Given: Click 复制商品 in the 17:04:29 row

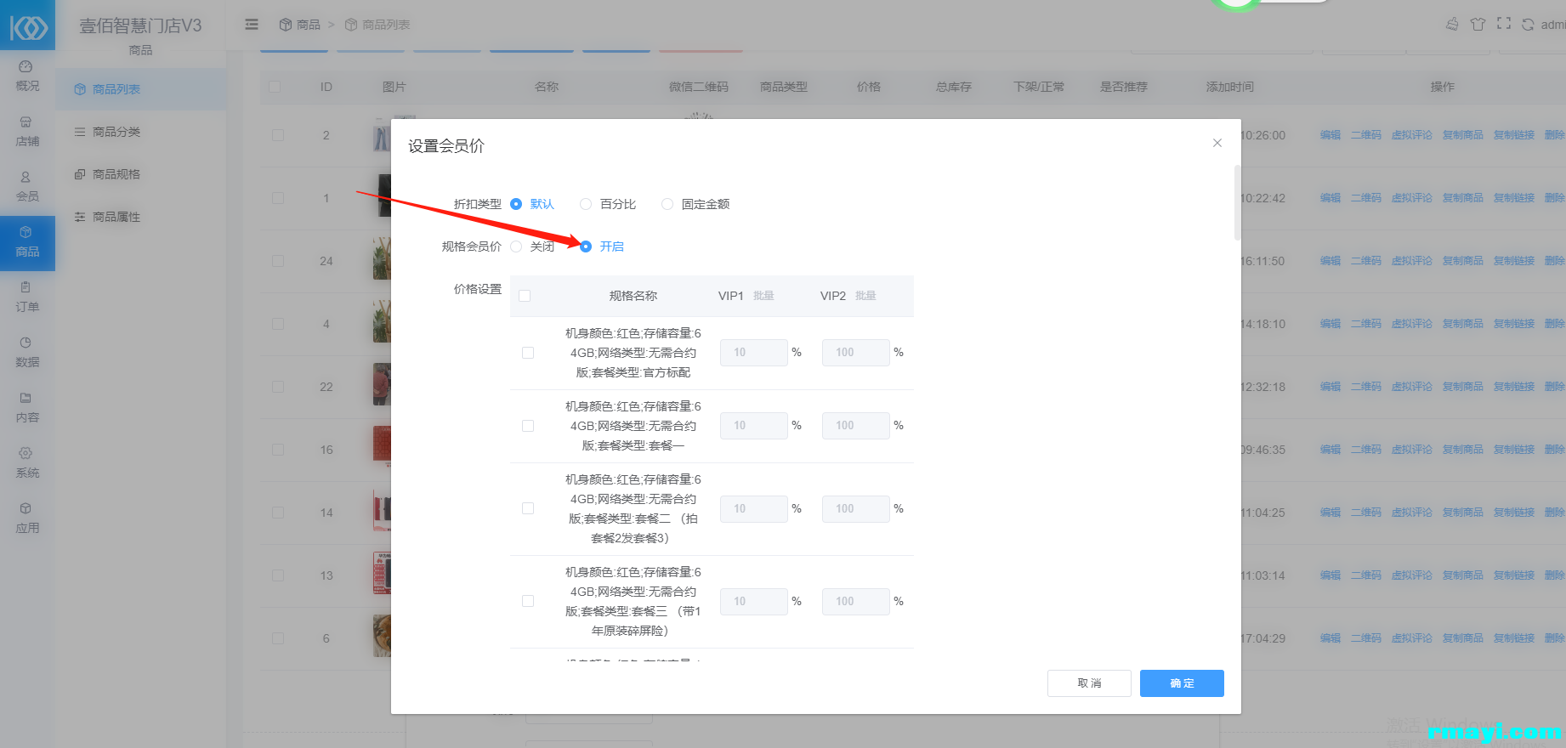Looking at the screenshot, I should (x=1463, y=638).
